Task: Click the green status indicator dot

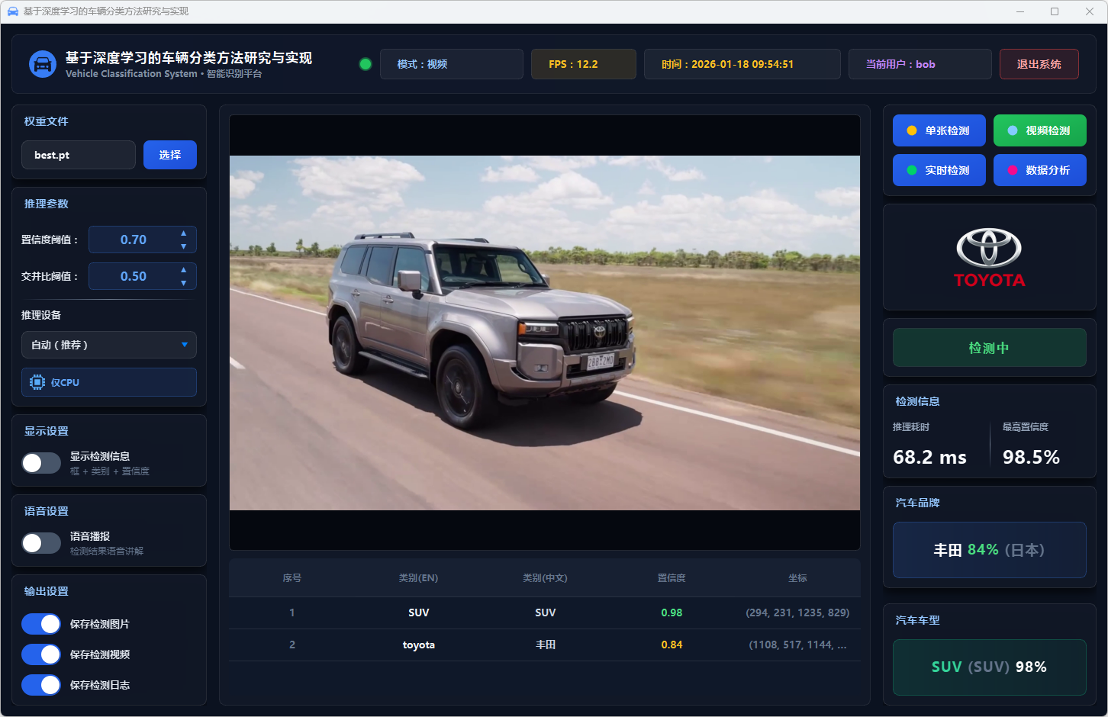Action: [366, 64]
